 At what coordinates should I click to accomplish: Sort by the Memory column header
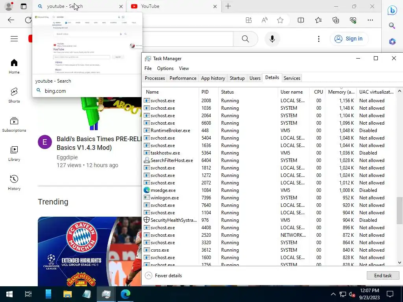coord(341,92)
